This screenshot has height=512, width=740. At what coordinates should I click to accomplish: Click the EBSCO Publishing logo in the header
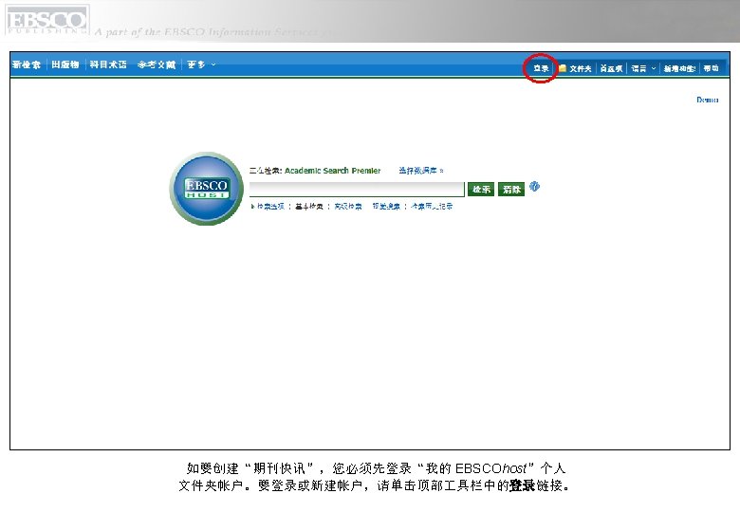coord(46,20)
